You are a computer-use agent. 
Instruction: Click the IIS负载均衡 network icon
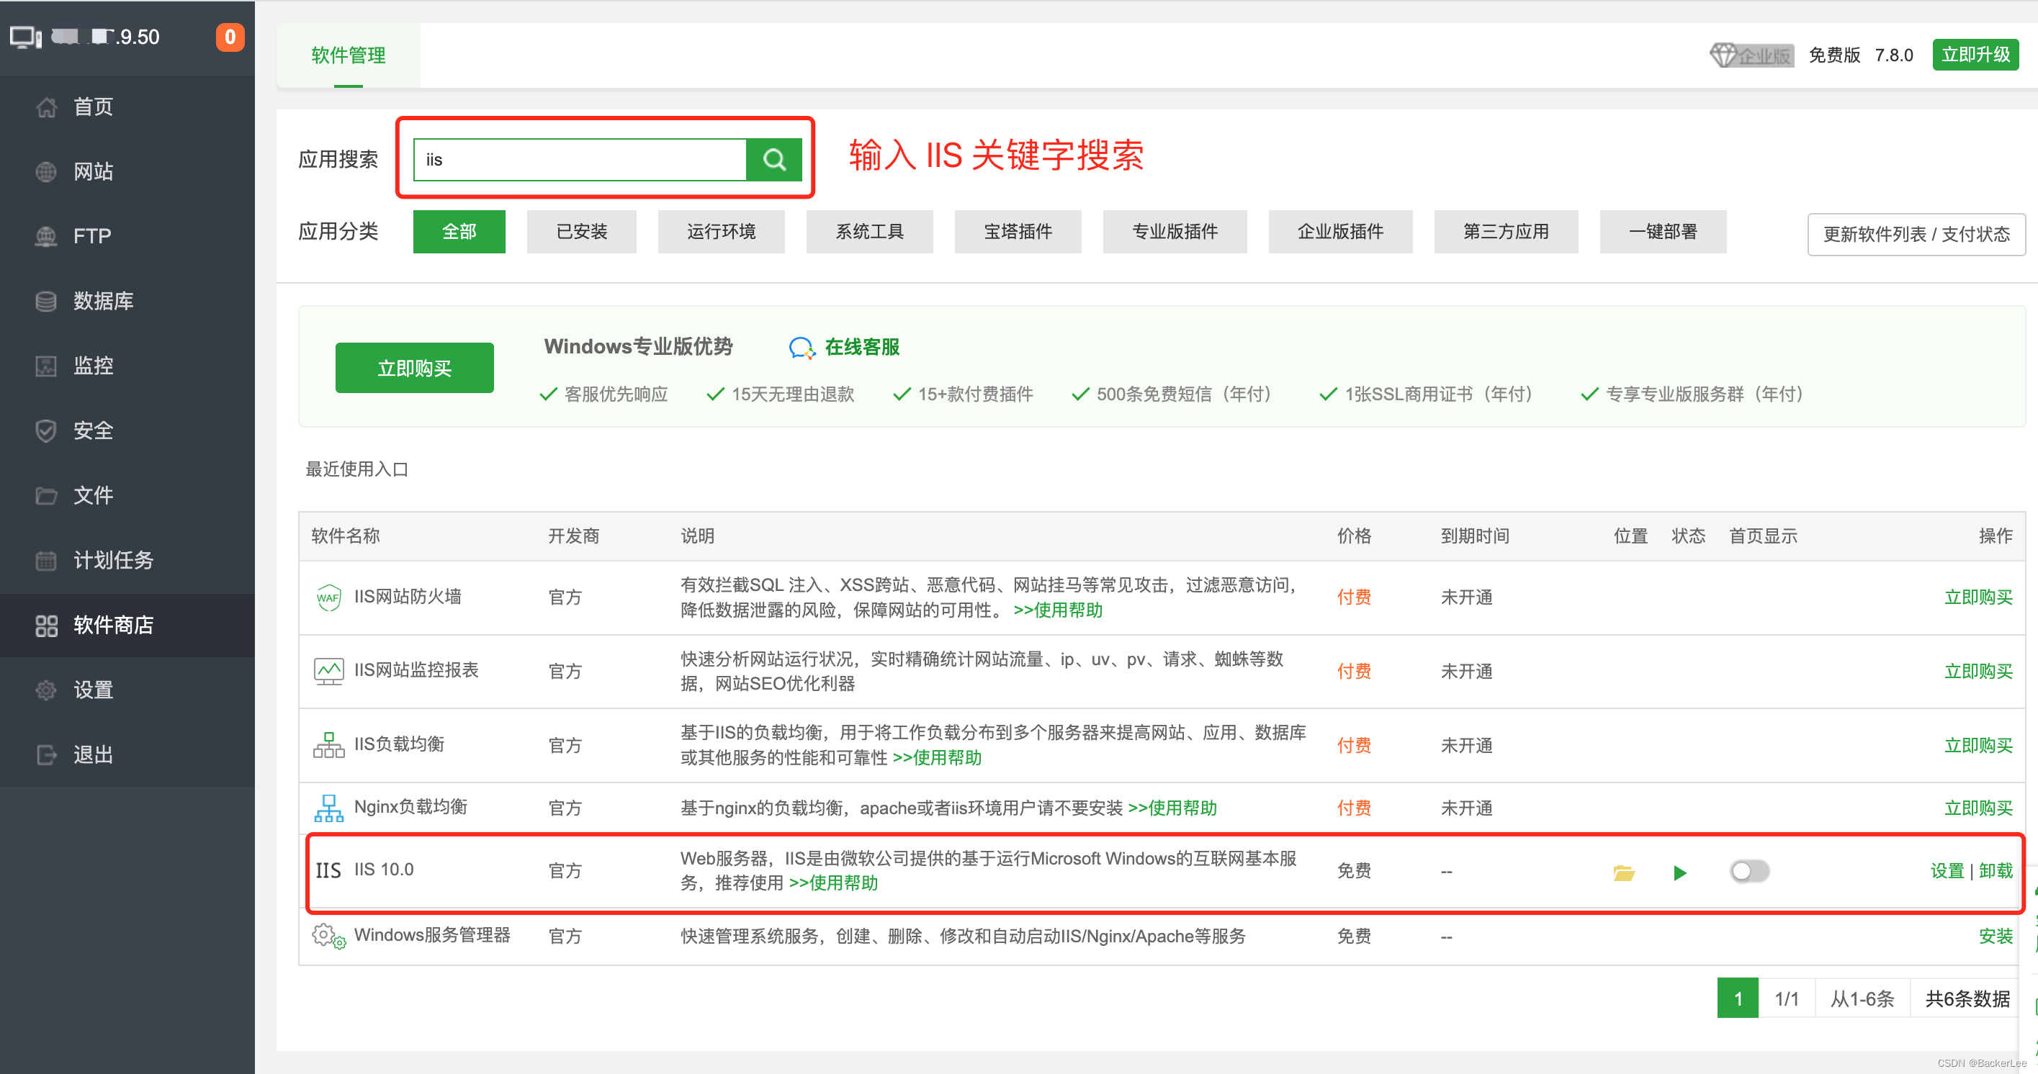328,744
